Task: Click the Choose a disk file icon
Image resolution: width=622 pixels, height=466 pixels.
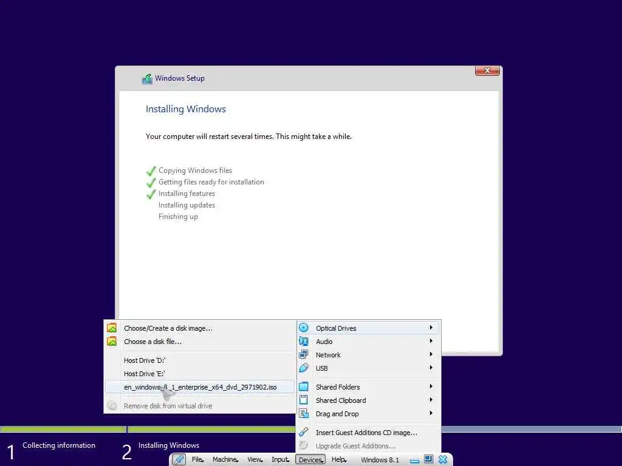Action: (x=112, y=341)
